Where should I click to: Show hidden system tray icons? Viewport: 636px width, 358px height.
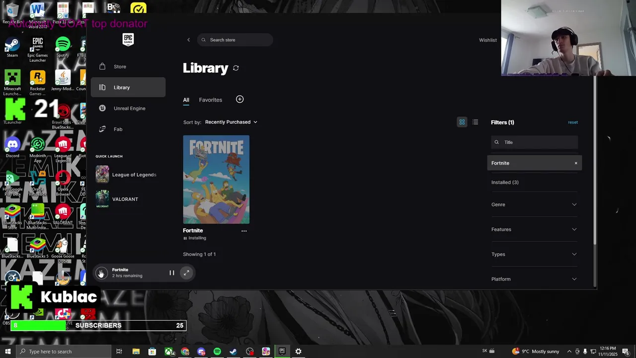coord(569,352)
